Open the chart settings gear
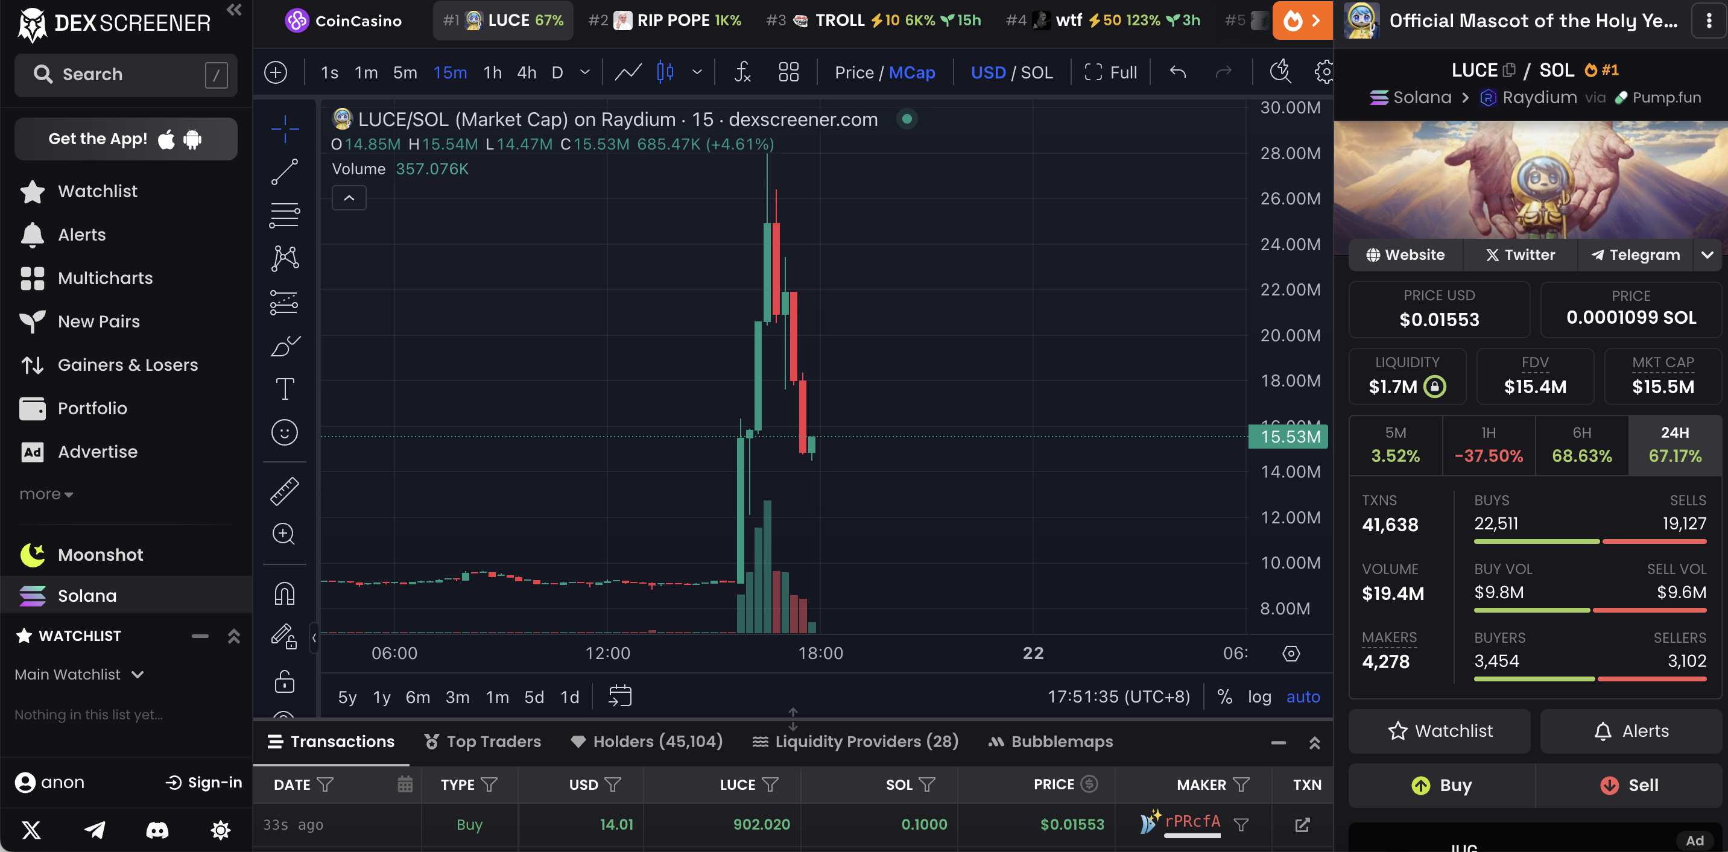 pos(1325,72)
